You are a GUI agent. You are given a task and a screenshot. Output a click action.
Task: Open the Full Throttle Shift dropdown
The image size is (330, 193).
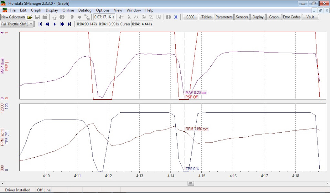click(31, 24)
